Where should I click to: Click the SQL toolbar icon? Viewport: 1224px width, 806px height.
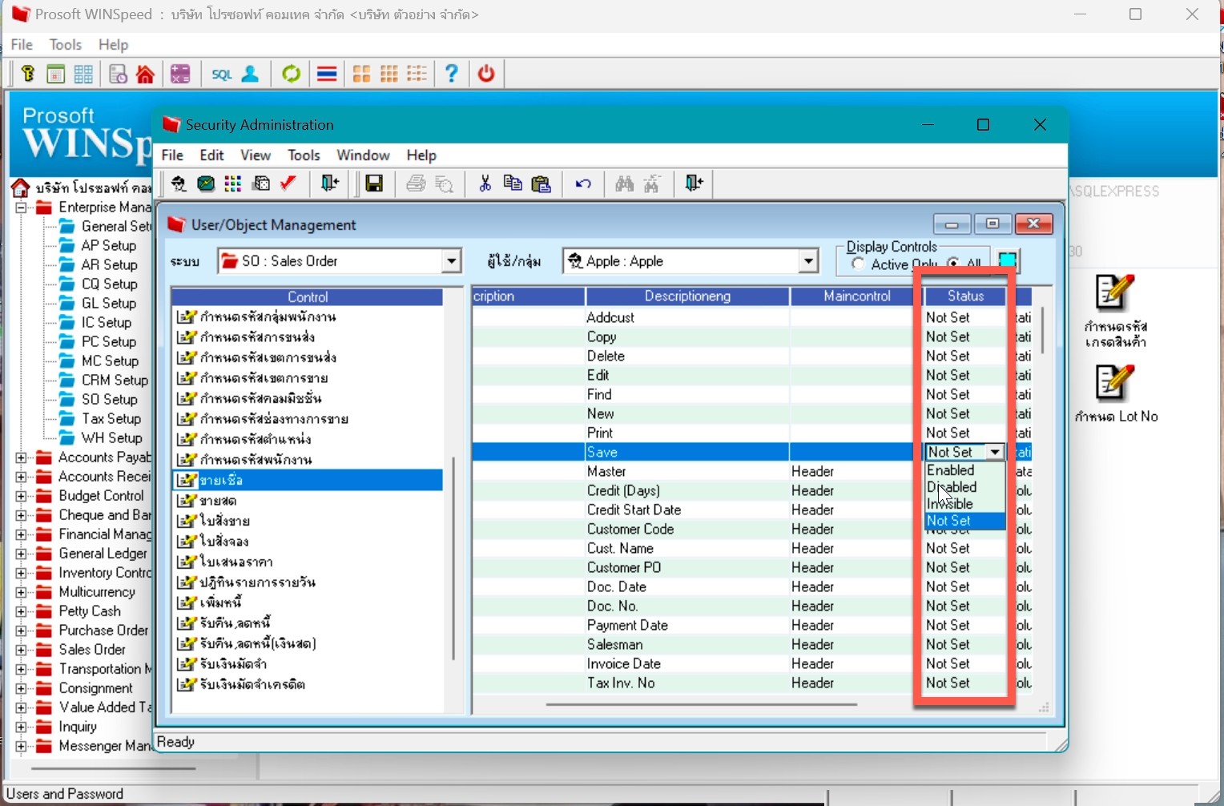(x=221, y=74)
